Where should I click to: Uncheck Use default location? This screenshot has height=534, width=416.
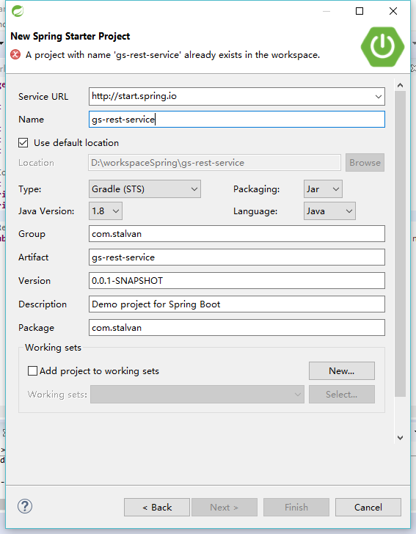[23, 143]
